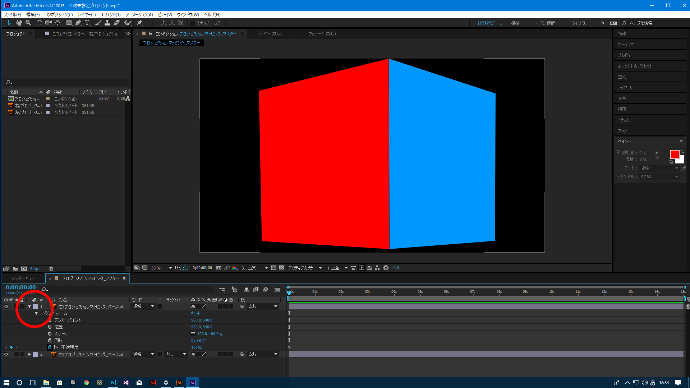Screen dimensions: 690x388
Task: Open layer 2 track matte なし dropdown
Action: click(176, 354)
